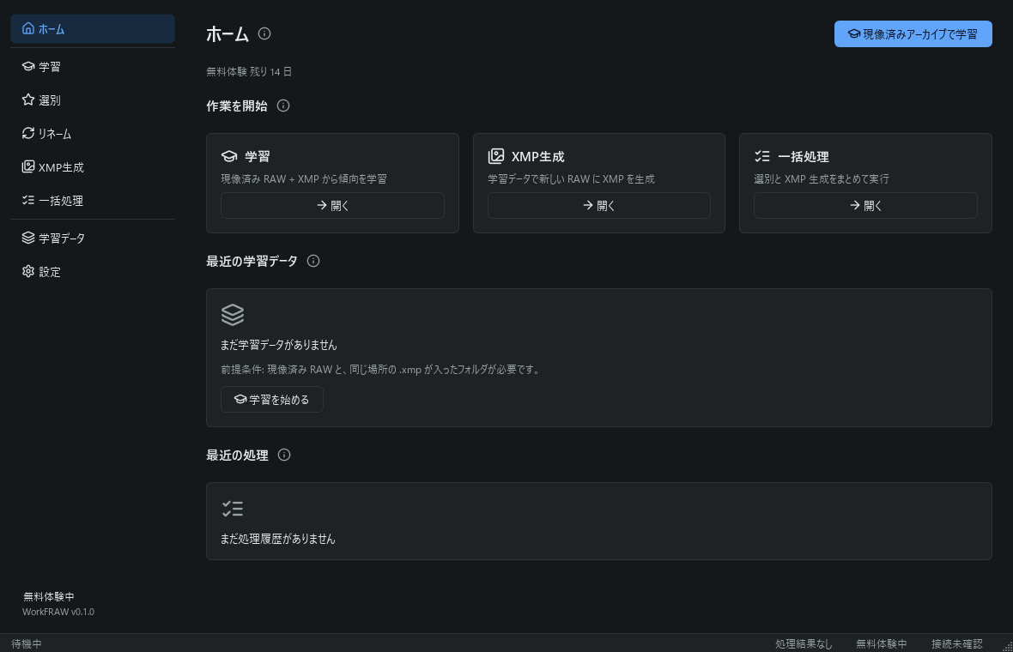Viewport: 1013px width, 652px height.
Task: Click the 最近の学習データ heading
Action: pyautogui.click(x=252, y=261)
